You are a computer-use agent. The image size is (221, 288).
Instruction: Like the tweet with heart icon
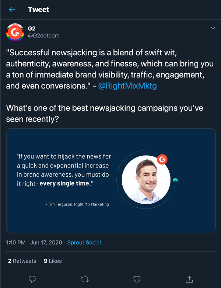pyautogui.click(x=137, y=280)
